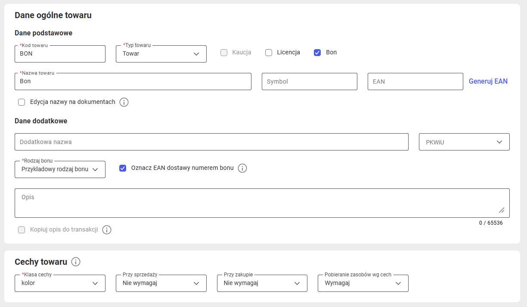The width and height of the screenshot is (527, 307).
Task: Focus the Kod towaru input field
Action: click(x=60, y=54)
